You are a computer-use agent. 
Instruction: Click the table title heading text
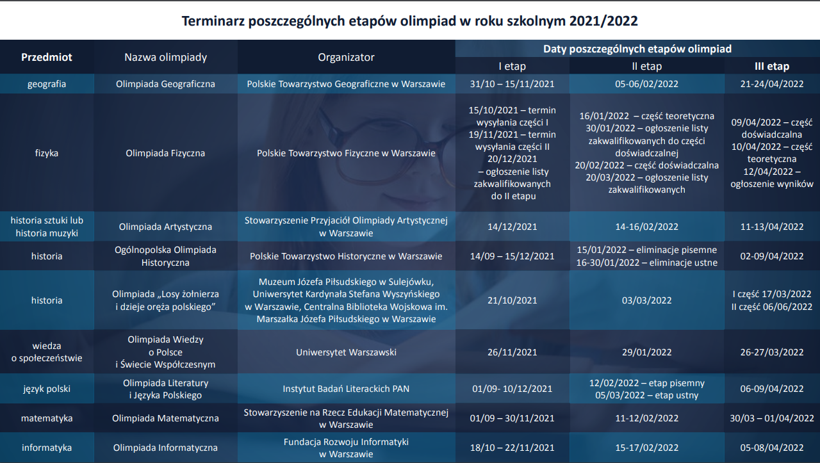pos(410,20)
